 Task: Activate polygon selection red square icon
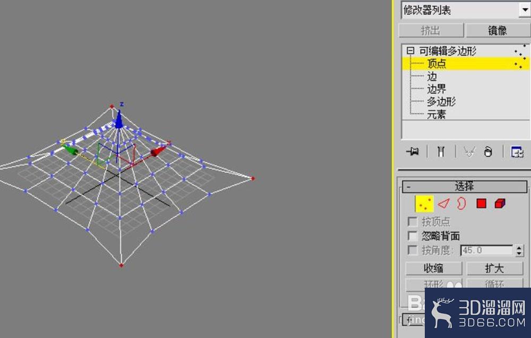click(481, 203)
